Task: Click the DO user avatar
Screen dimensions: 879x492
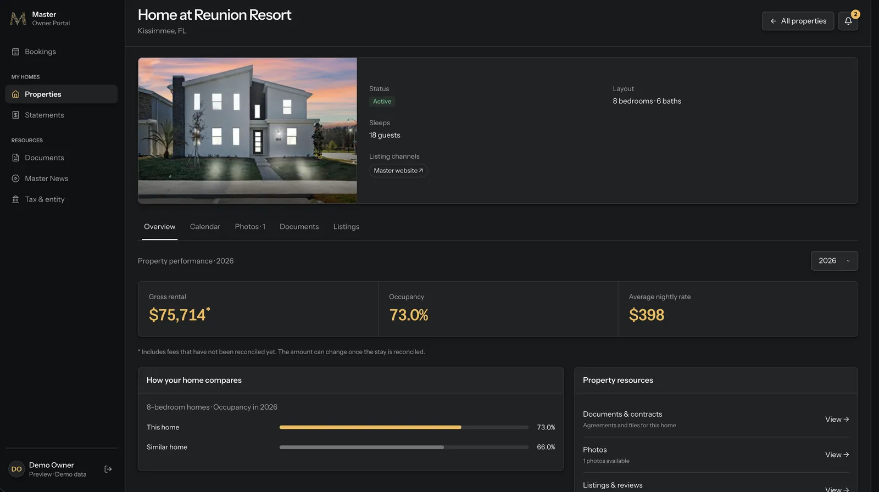Action: click(x=16, y=469)
